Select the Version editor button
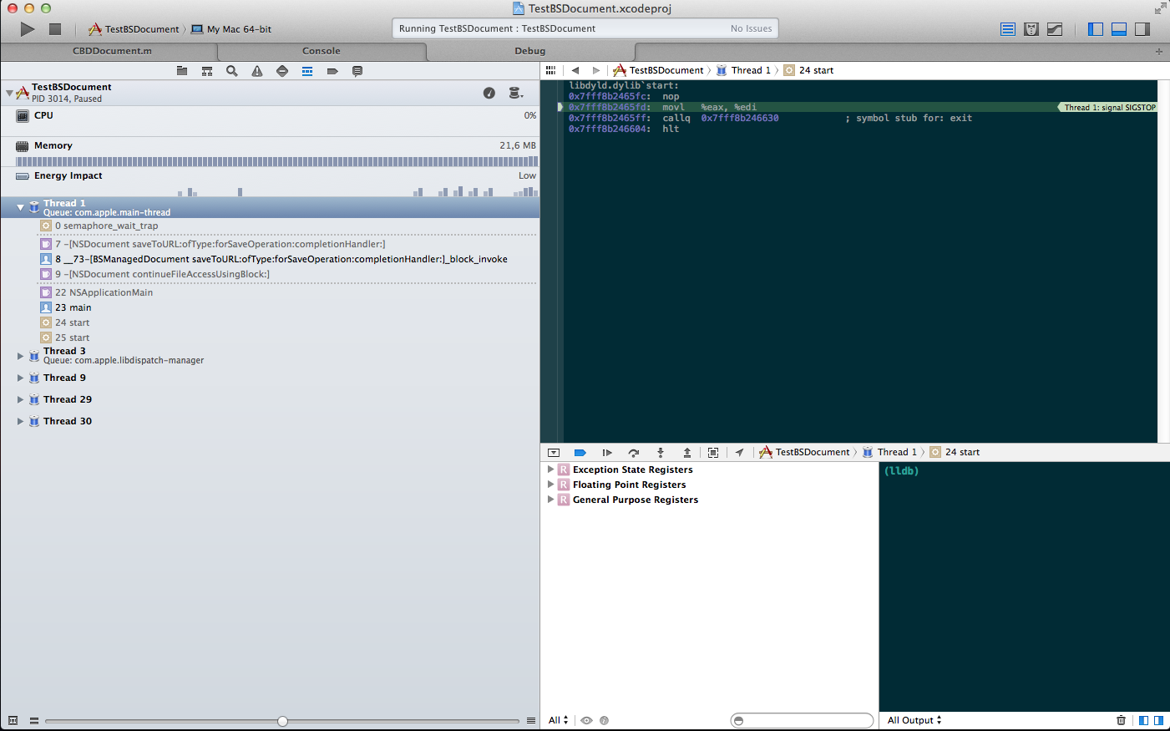Viewport: 1170px width, 731px height. pos(1055,29)
